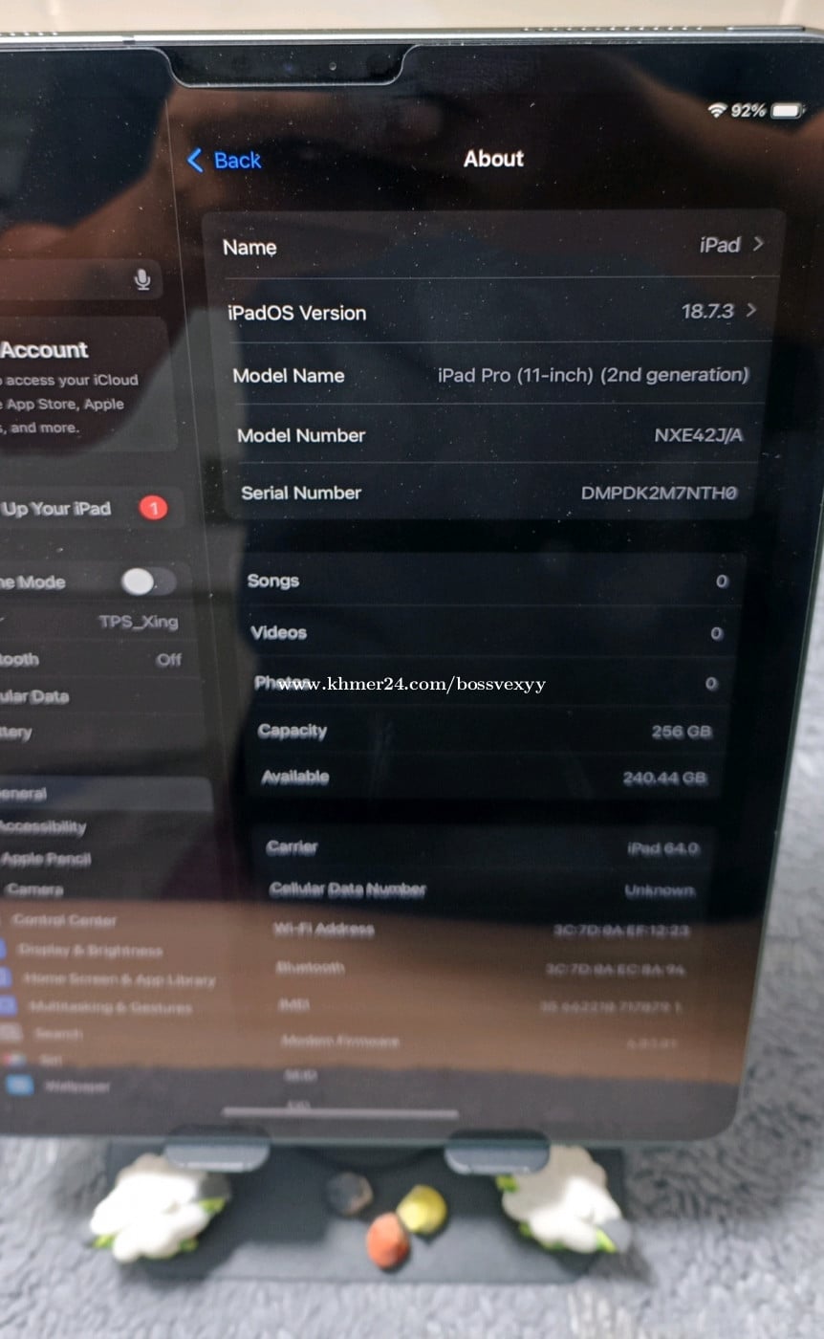This screenshot has height=1339, width=824.
Task: Tap the red notification badge showing 1
Action: 153,508
